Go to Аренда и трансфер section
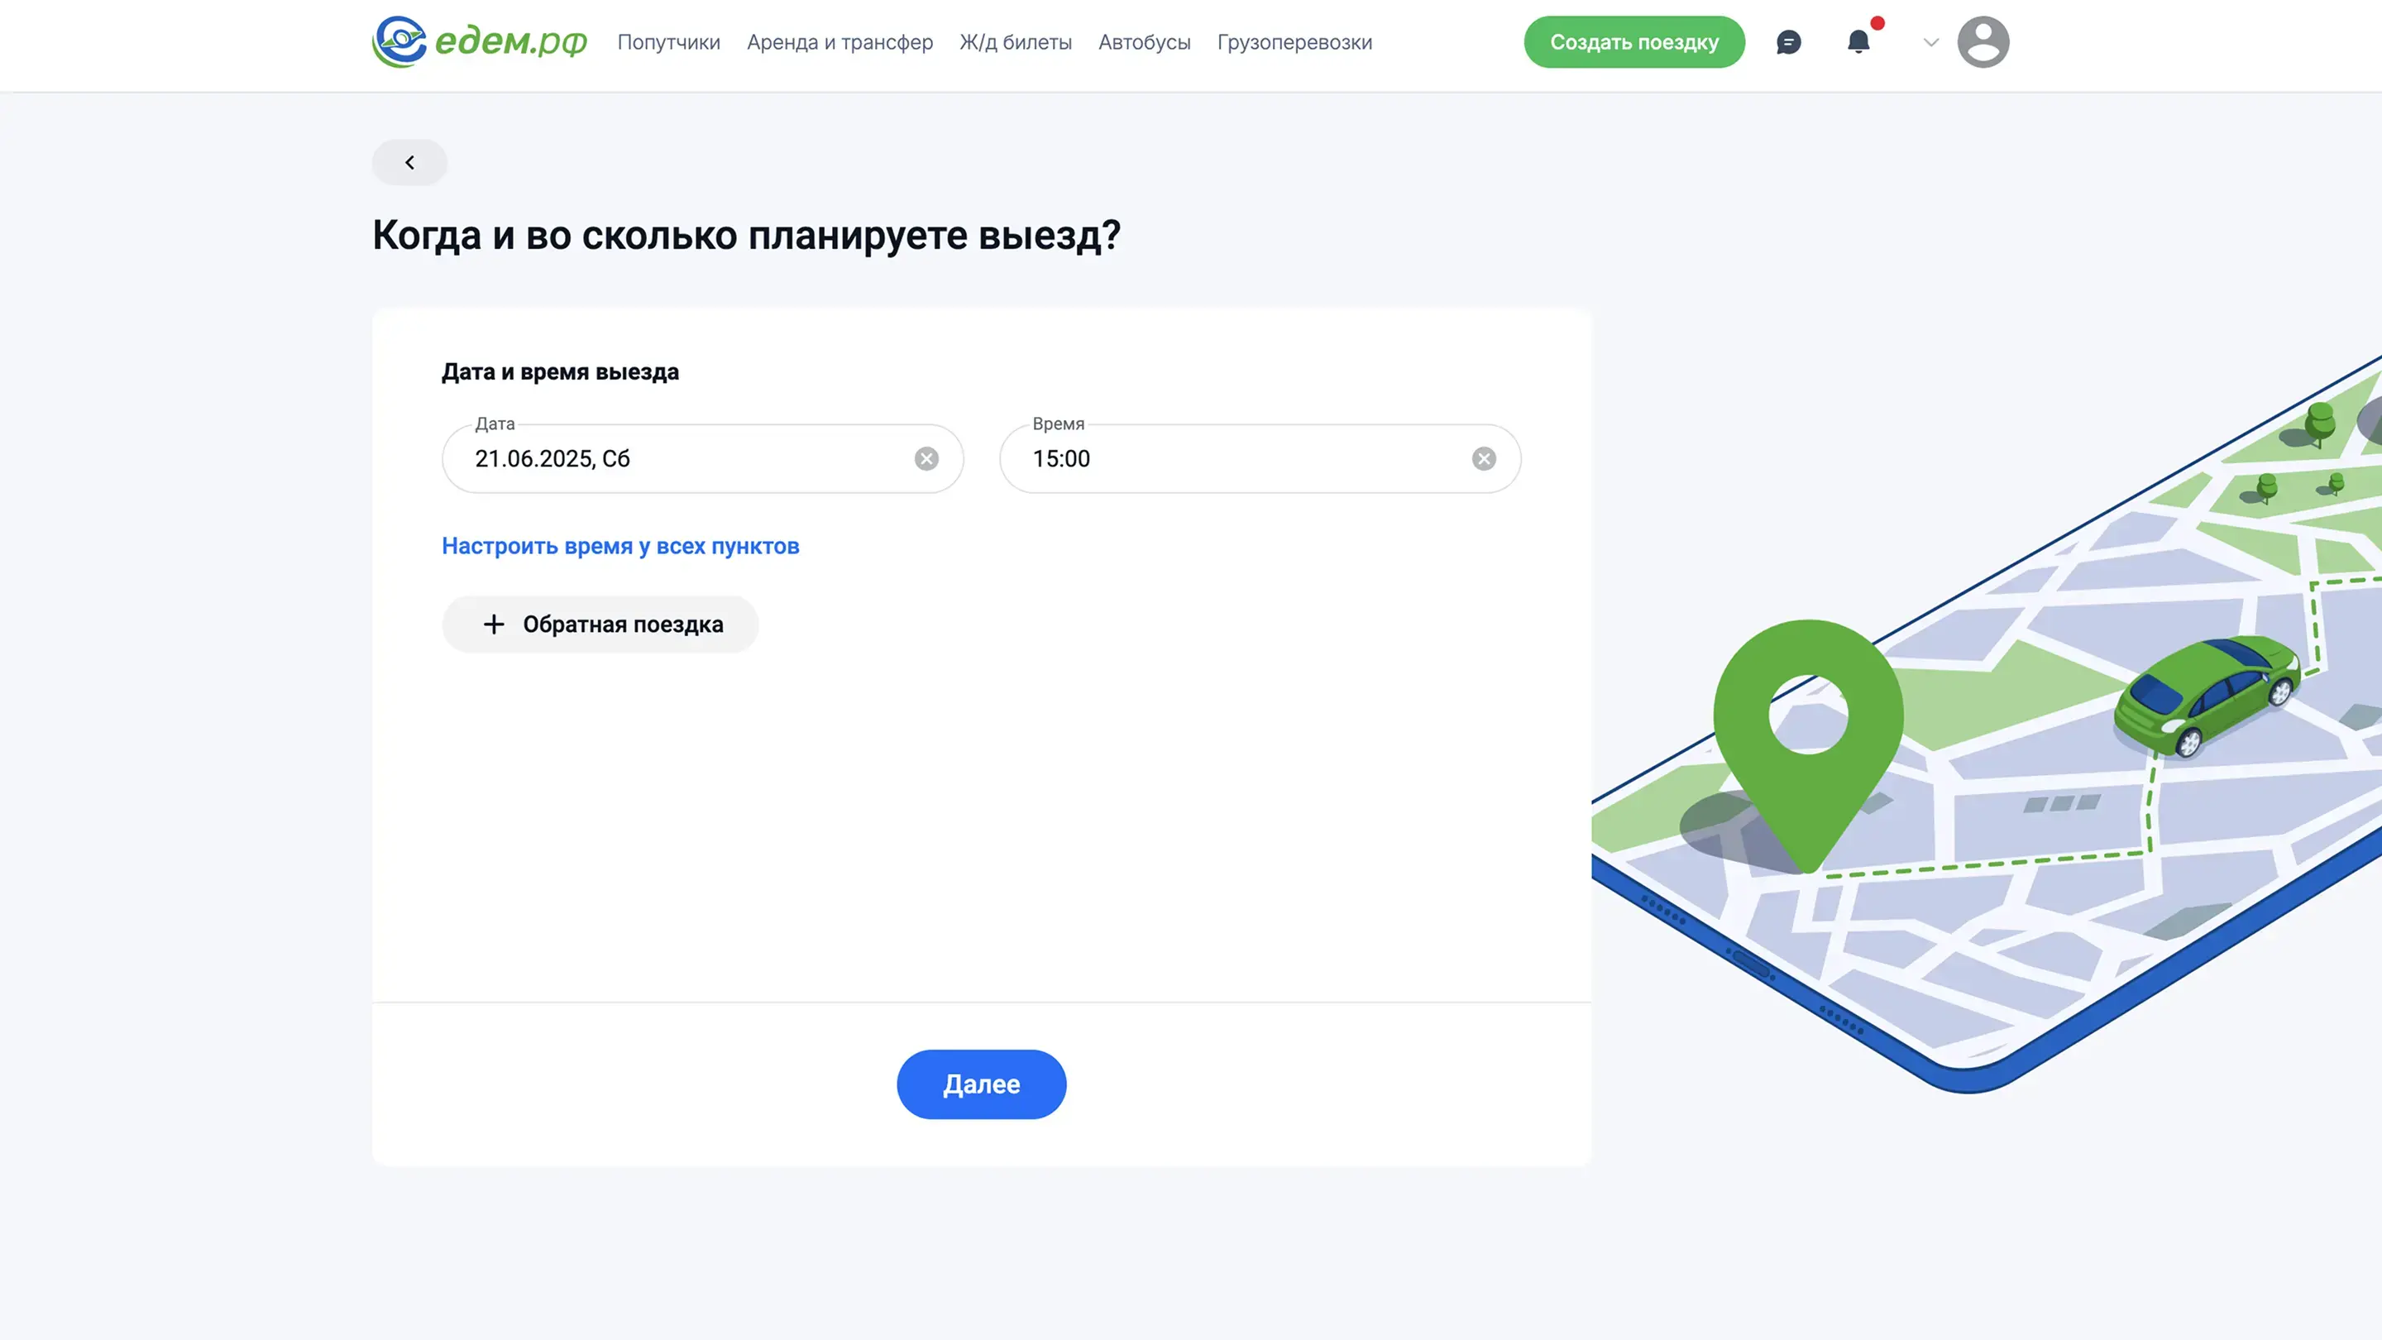The width and height of the screenshot is (2382, 1340). click(839, 42)
